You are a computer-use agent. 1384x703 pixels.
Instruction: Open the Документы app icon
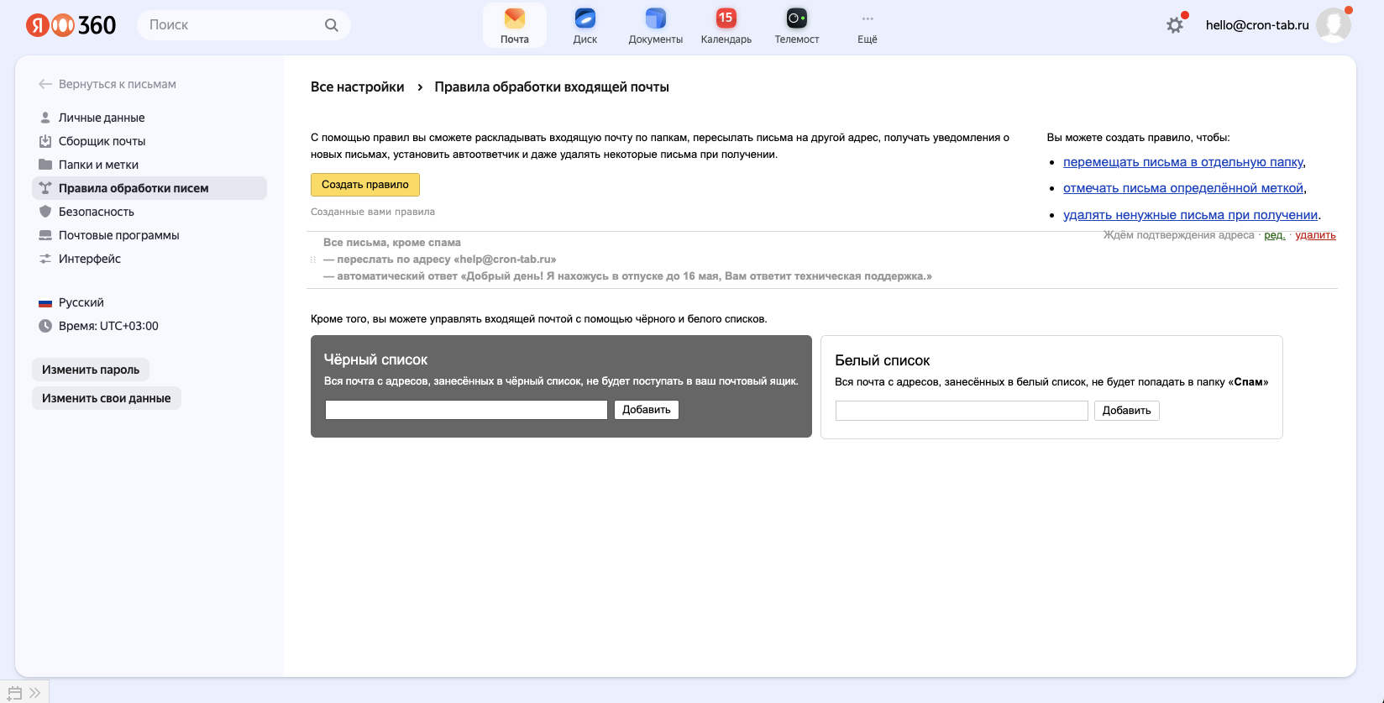tap(656, 25)
